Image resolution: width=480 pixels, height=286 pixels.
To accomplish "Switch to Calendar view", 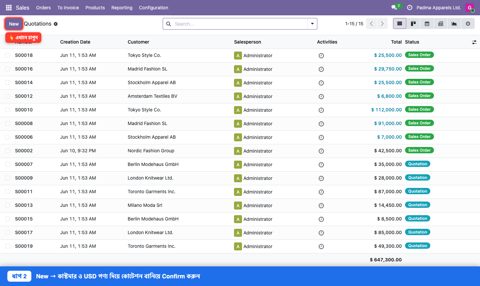I will [427, 24].
